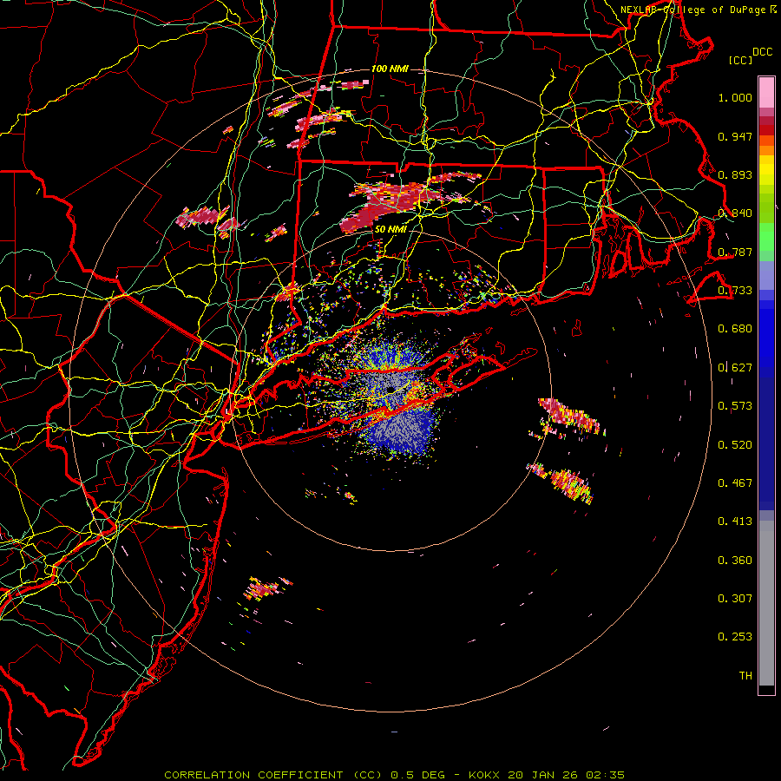Click the 02:35 timestamp in the caption
Viewport: 781px width, 781px height.
tap(605, 775)
